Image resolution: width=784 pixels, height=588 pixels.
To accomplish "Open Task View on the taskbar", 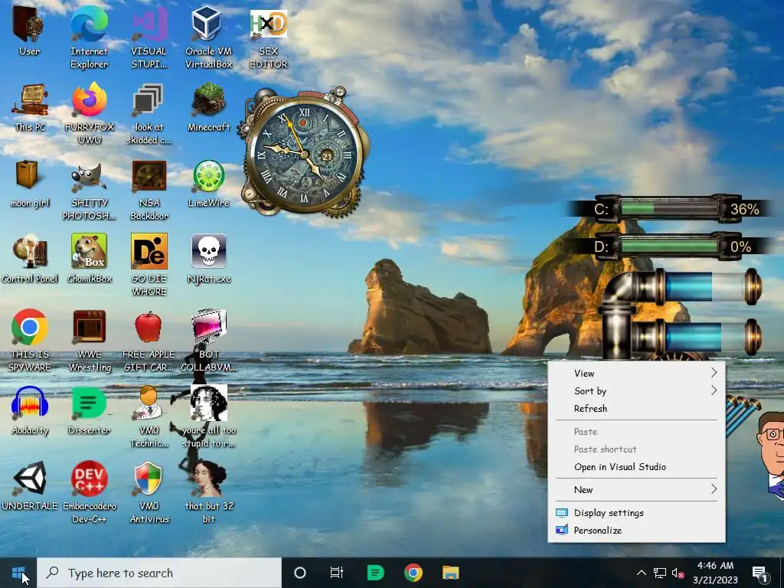I will click(337, 573).
